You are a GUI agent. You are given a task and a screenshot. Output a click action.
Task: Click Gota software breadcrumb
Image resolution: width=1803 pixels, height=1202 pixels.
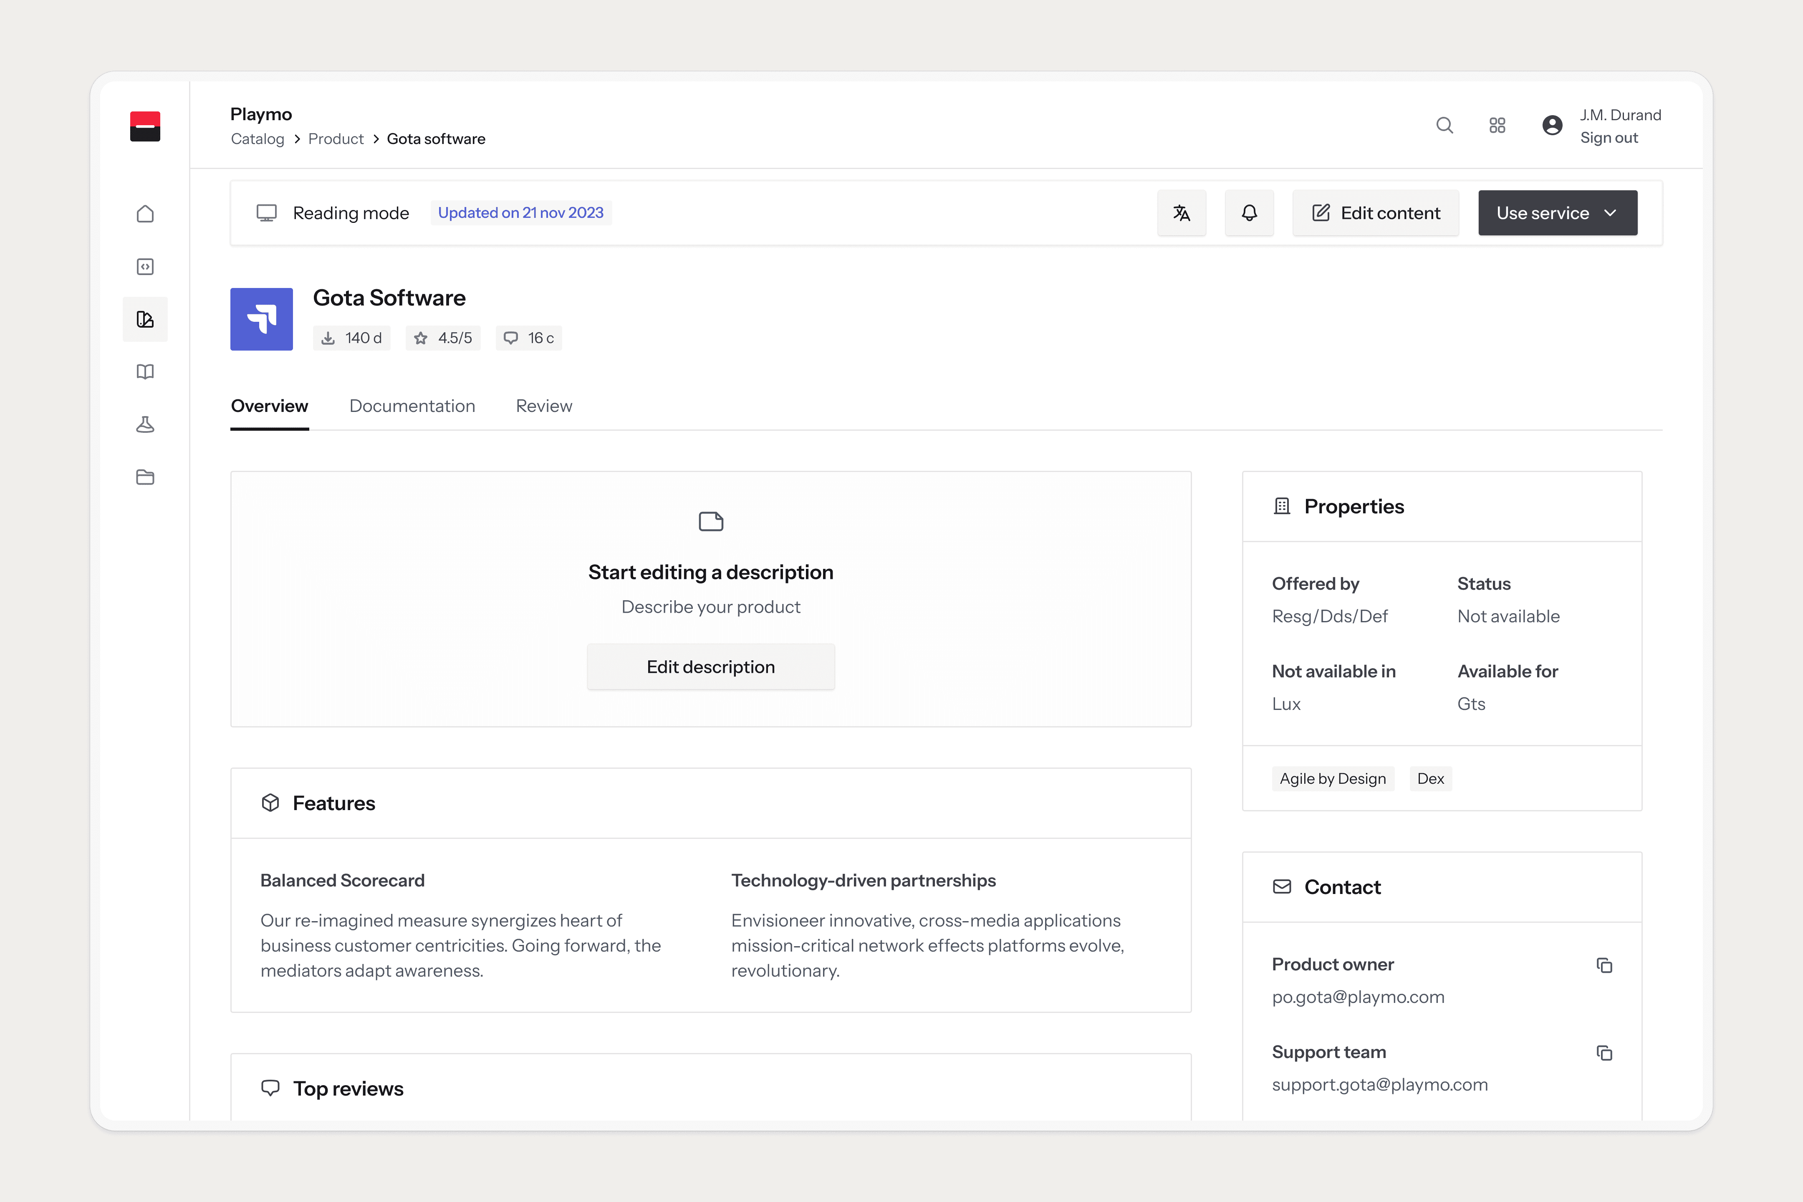point(436,139)
